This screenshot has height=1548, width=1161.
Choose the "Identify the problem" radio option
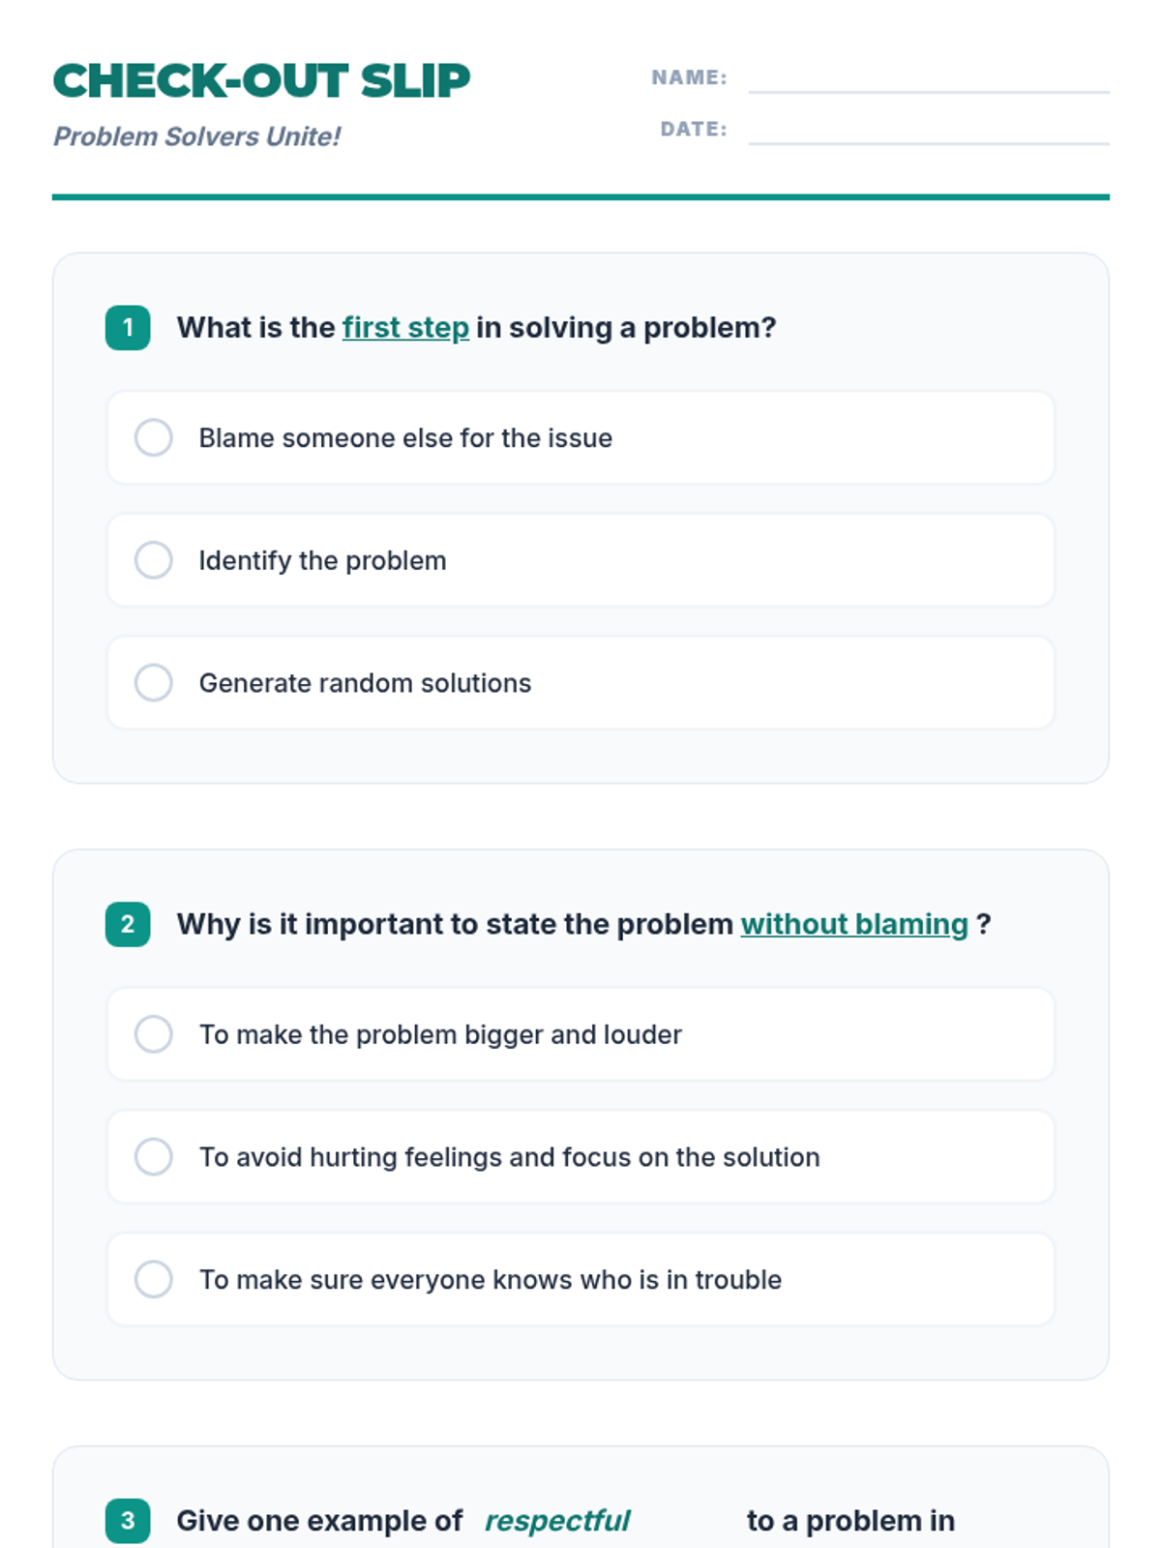(154, 560)
